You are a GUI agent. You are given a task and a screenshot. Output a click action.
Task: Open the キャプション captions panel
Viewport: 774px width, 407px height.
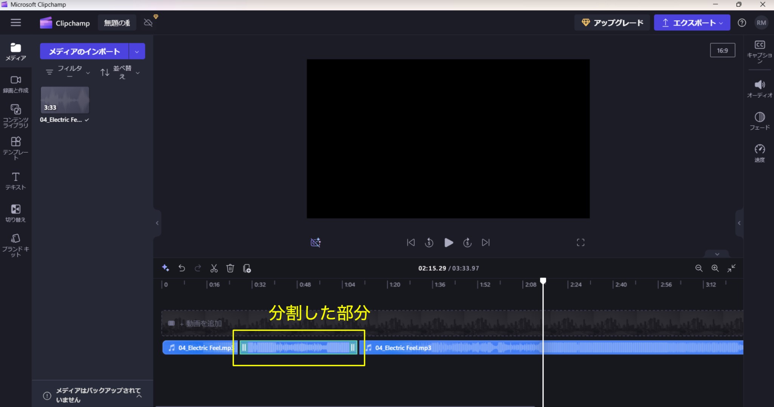[759, 51]
